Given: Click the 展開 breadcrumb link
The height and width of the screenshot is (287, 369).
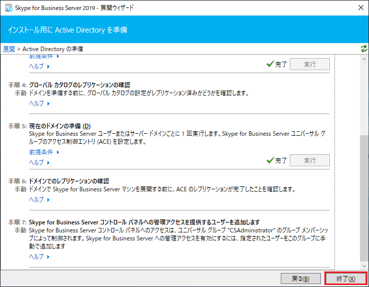Looking at the screenshot, I should pyautogui.click(x=9, y=49).
